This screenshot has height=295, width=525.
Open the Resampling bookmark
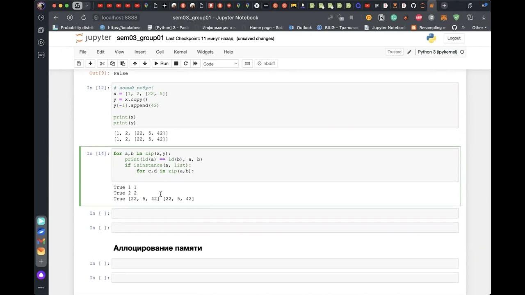(x=428, y=27)
